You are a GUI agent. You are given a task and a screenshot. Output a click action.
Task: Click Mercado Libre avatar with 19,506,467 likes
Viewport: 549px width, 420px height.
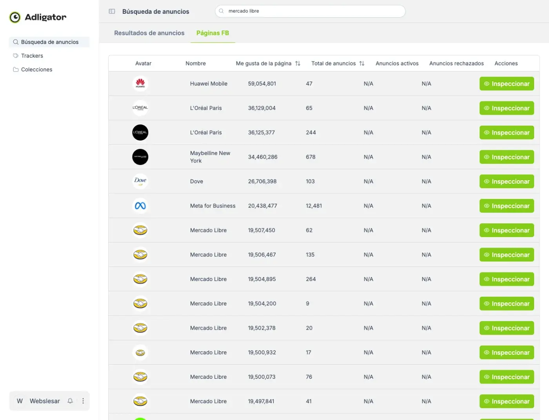pyautogui.click(x=140, y=255)
